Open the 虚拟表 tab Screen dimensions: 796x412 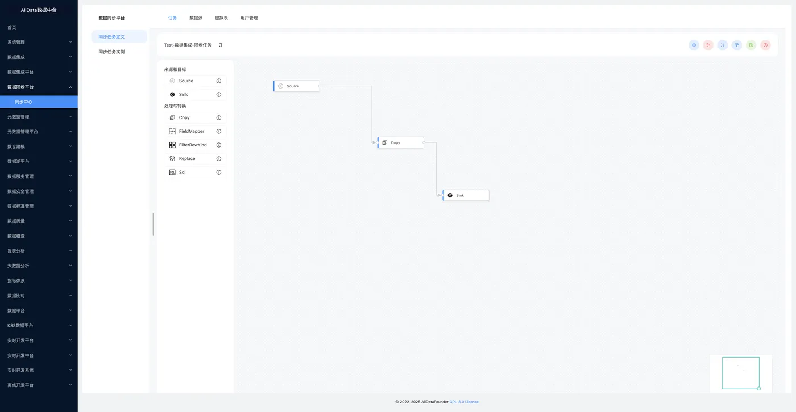221,18
